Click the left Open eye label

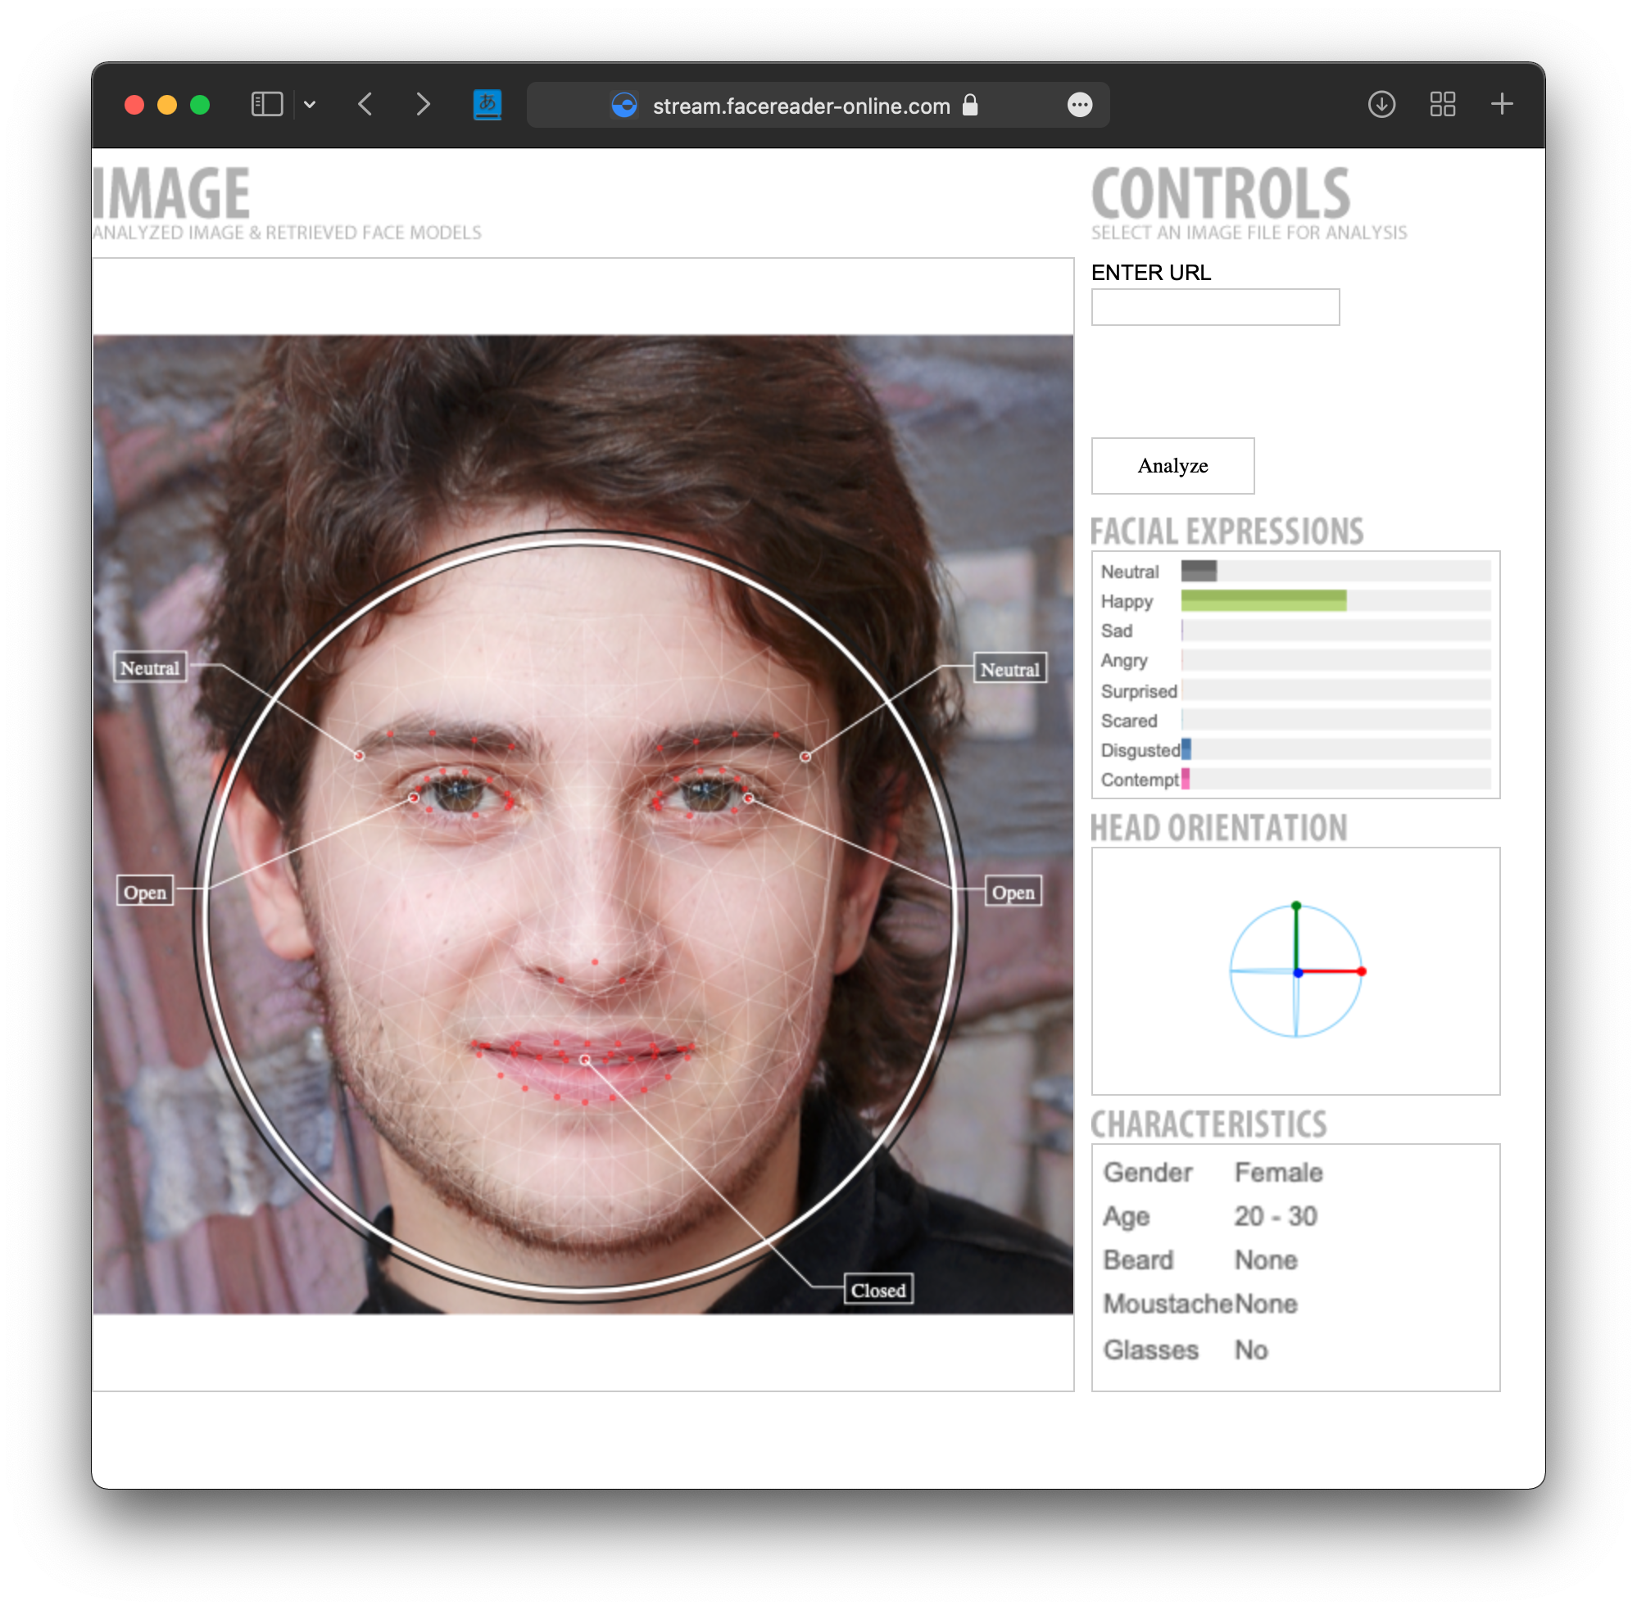tap(145, 892)
